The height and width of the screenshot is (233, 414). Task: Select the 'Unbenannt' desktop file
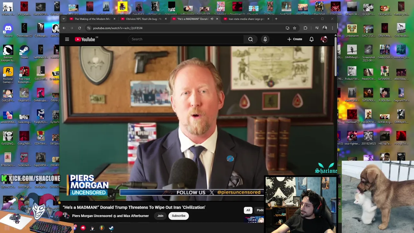(x=352, y=30)
